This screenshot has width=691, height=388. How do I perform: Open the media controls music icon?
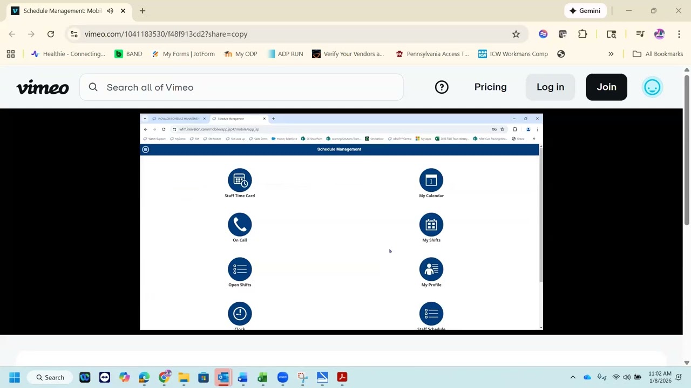point(640,34)
